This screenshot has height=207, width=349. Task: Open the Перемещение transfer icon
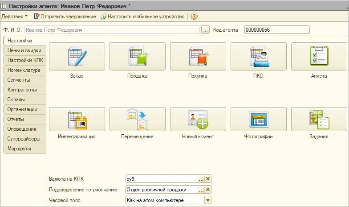click(137, 119)
